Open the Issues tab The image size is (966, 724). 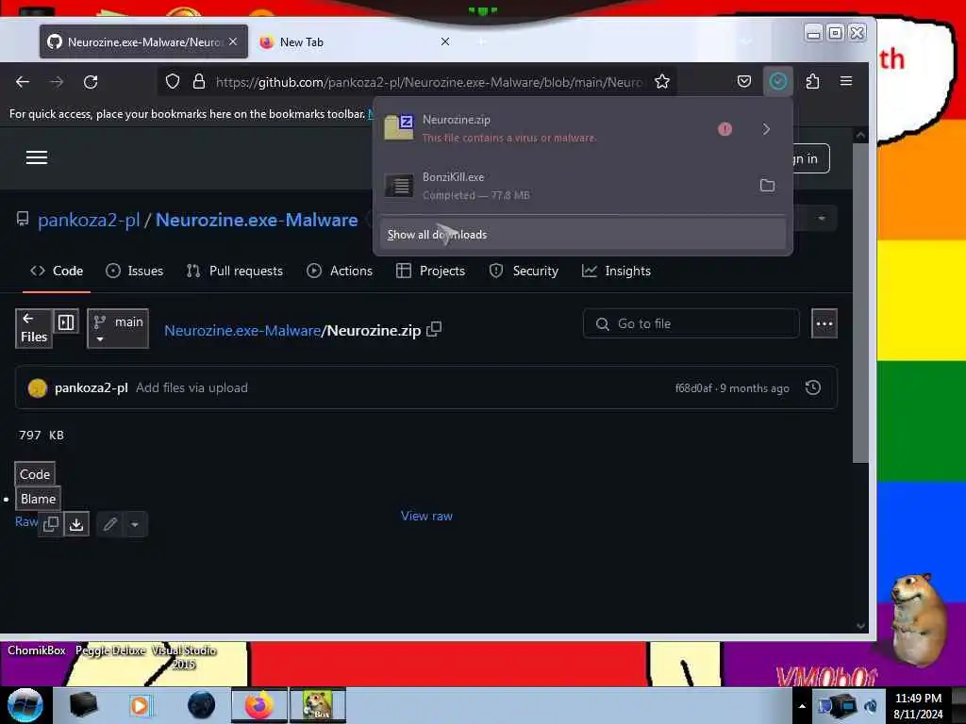point(134,271)
